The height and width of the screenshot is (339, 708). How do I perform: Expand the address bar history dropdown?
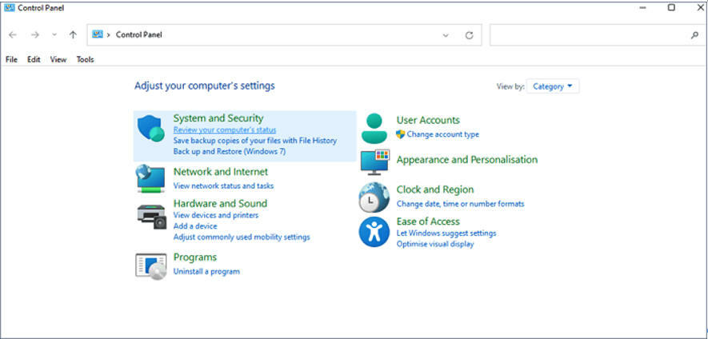[446, 35]
